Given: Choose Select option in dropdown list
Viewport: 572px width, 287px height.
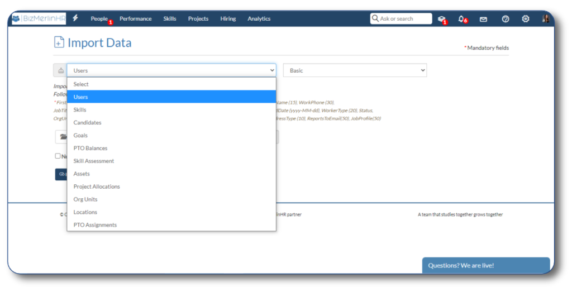Looking at the screenshot, I should (x=171, y=84).
